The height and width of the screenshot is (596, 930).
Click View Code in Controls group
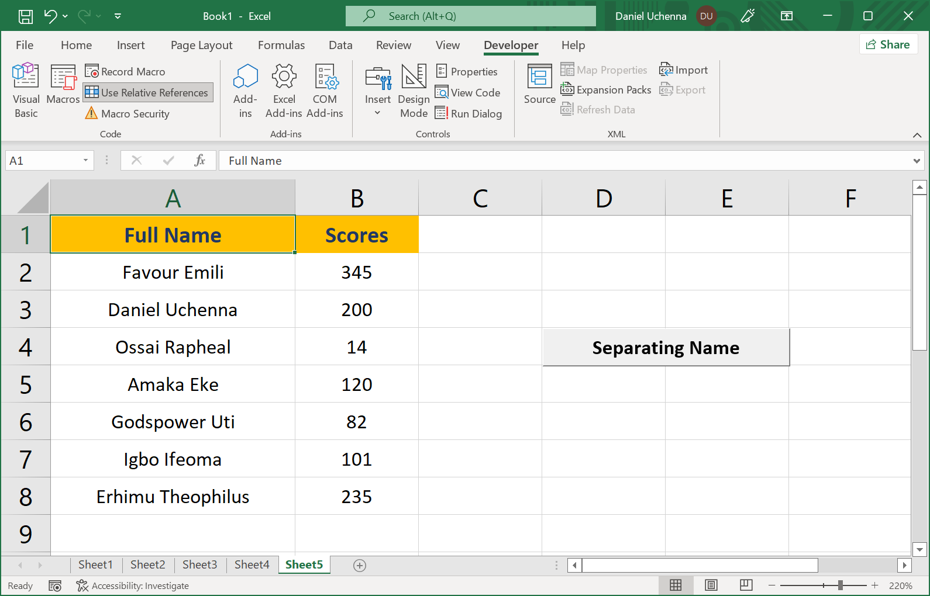[468, 92]
